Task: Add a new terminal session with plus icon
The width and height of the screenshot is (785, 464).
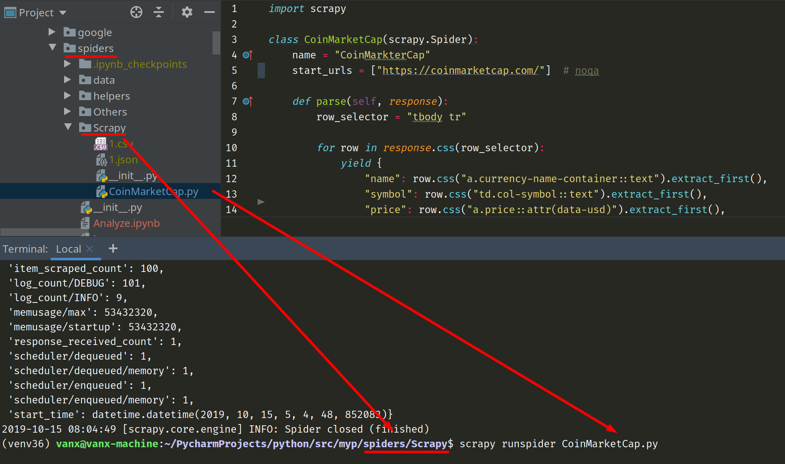Action: point(113,248)
